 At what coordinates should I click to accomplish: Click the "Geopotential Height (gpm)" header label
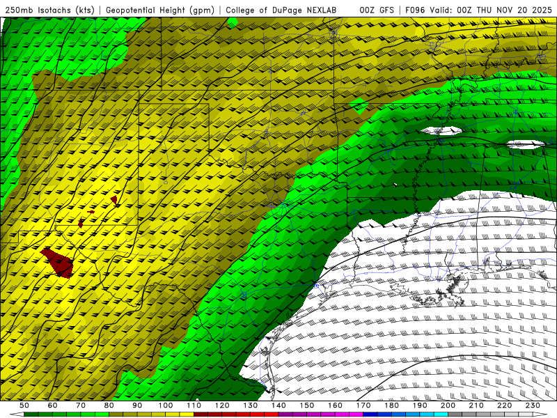click(x=160, y=10)
